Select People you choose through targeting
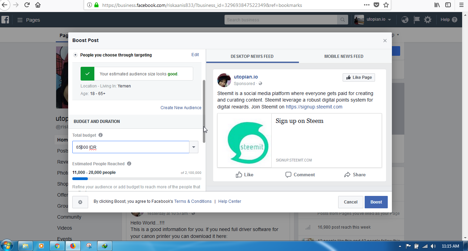Screen dimensions: 468x251 (x=75, y=55)
